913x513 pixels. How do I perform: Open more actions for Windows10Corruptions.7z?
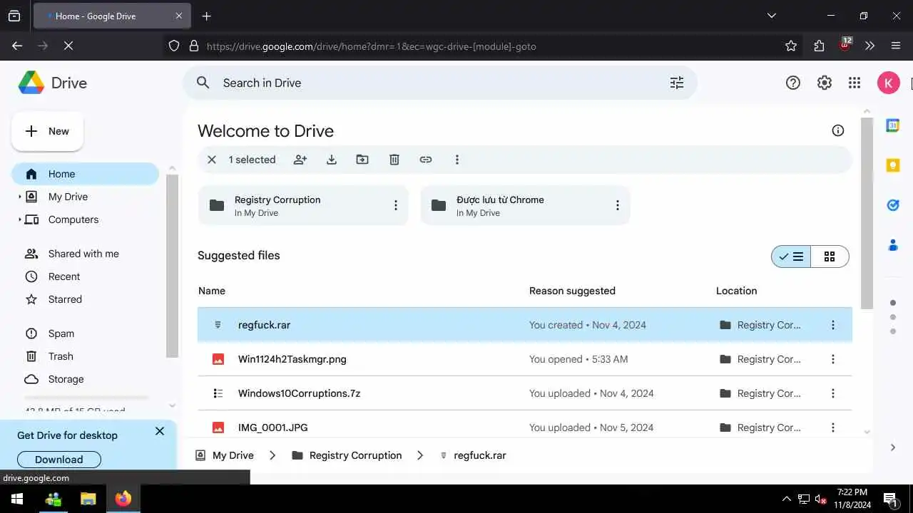(832, 393)
